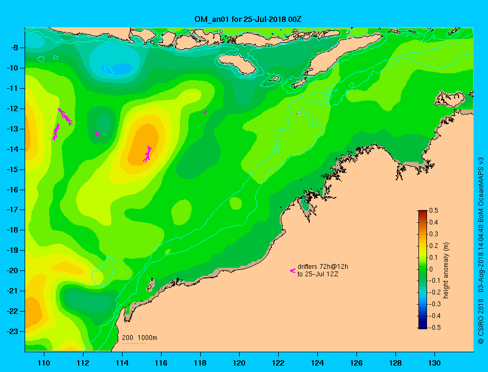
Task: Click the -20 latitude axis label
Action: [12, 270]
